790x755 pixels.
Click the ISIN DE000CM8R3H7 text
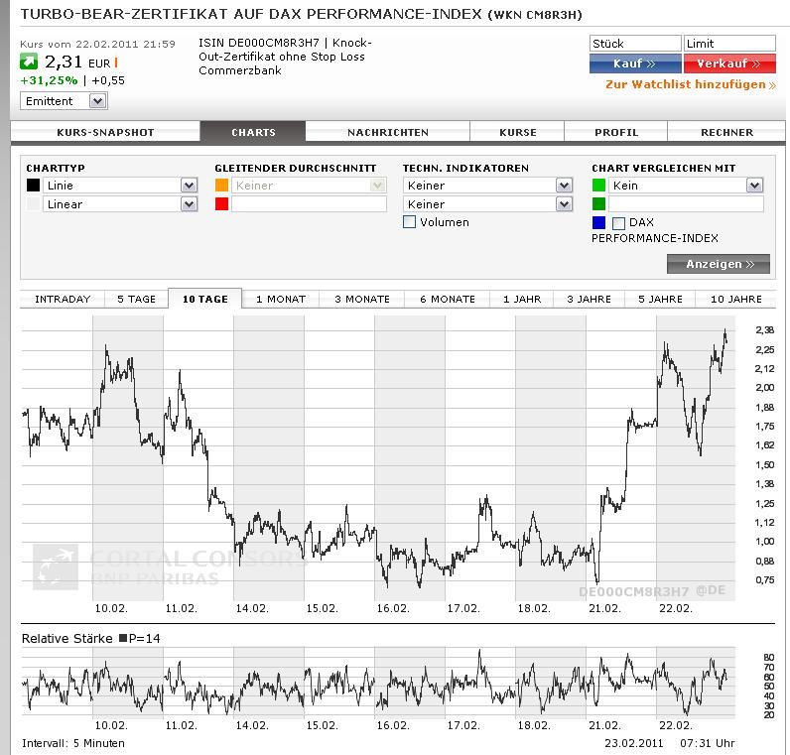tap(258, 43)
